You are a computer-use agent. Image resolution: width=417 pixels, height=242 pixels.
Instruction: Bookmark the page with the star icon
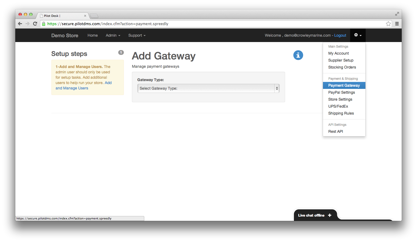(x=388, y=24)
